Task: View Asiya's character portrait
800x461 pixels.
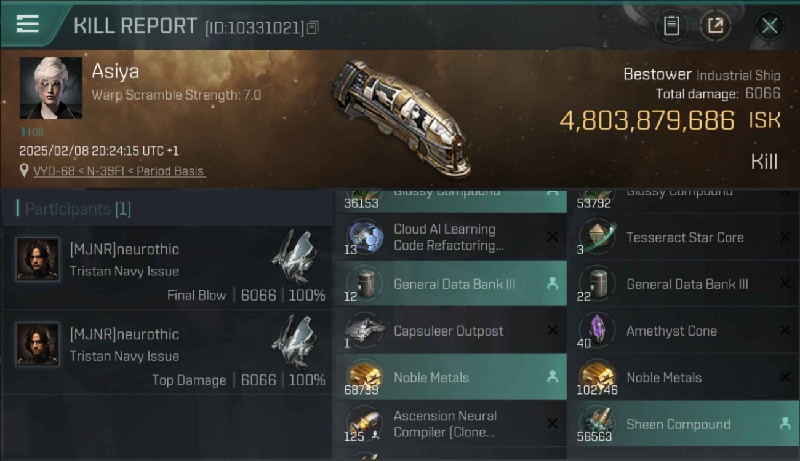Action: tap(51, 88)
